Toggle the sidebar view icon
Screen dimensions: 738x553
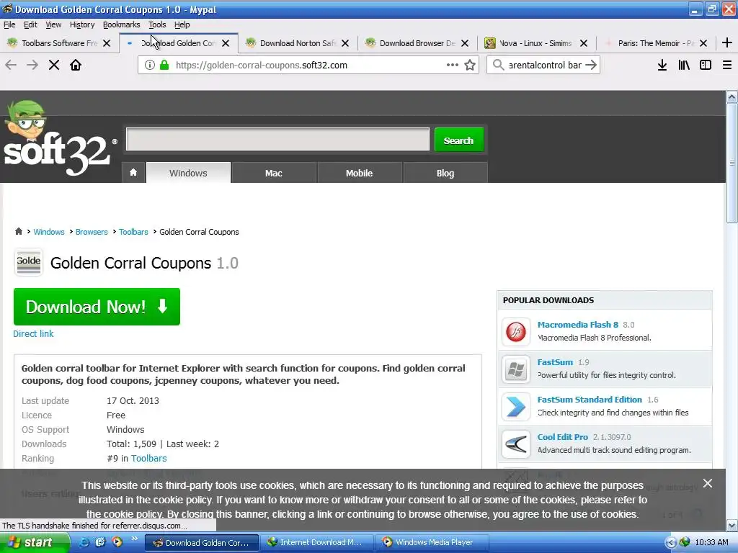[706, 65]
